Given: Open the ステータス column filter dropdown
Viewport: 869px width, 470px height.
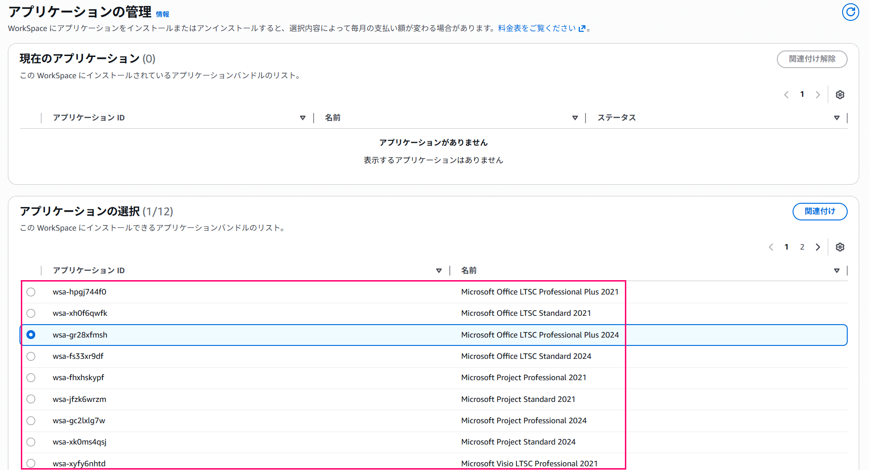Looking at the screenshot, I should [837, 118].
